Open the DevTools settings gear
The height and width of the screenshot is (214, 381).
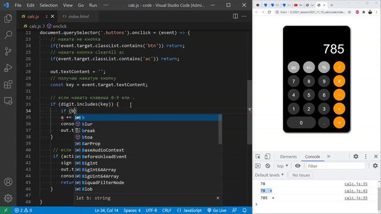[356, 156]
